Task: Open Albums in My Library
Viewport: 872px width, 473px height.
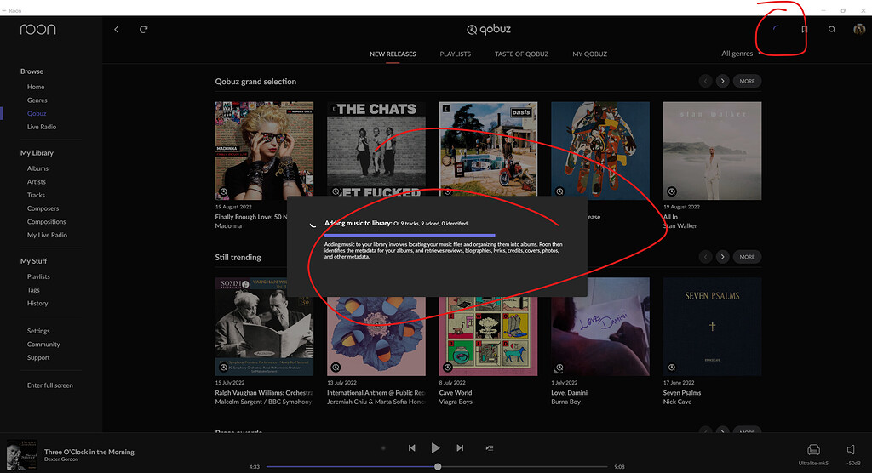Action: click(x=37, y=168)
